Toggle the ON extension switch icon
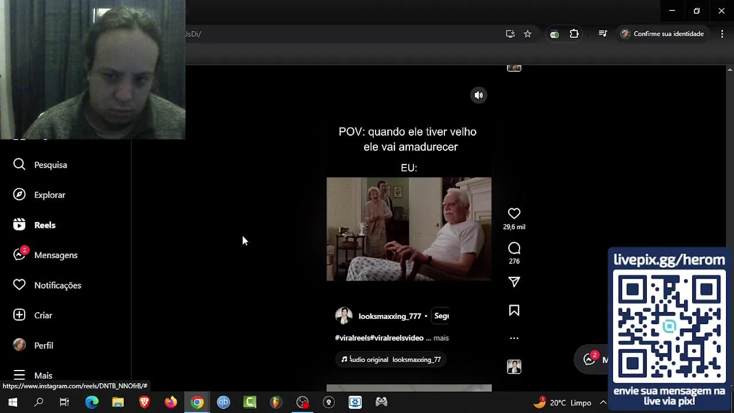The width and height of the screenshot is (734, 413). pyautogui.click(x=555, y=34)
